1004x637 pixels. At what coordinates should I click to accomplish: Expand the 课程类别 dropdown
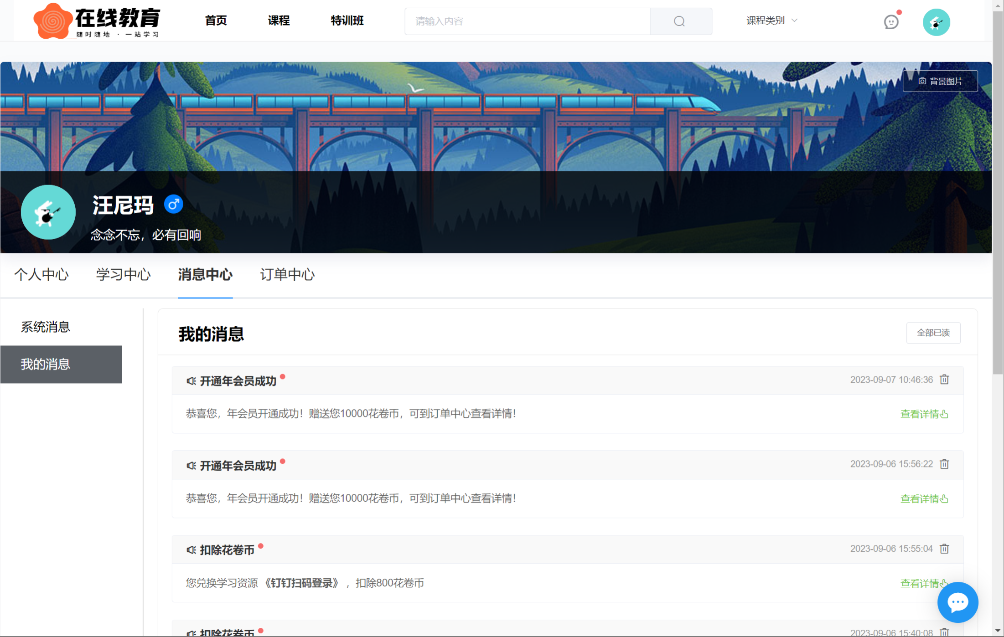click(766, 21)
